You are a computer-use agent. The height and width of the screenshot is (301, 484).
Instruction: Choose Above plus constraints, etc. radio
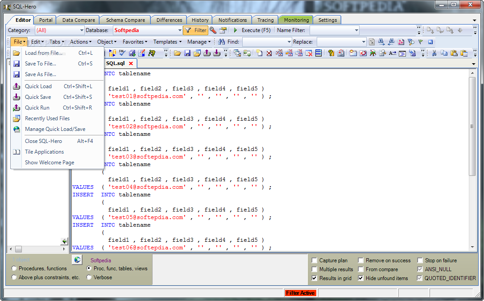click(x=14, y=277)
